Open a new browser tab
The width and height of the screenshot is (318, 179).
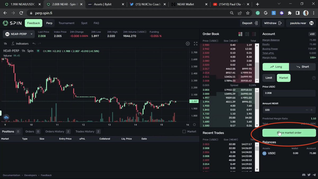click(258, 4)
